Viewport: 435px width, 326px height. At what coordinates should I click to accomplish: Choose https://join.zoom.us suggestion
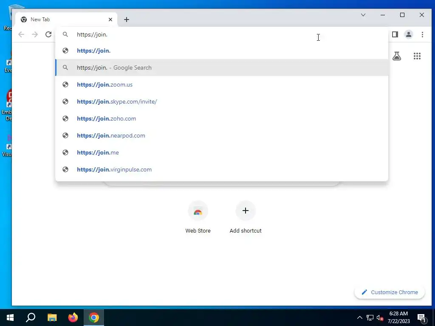222,84
